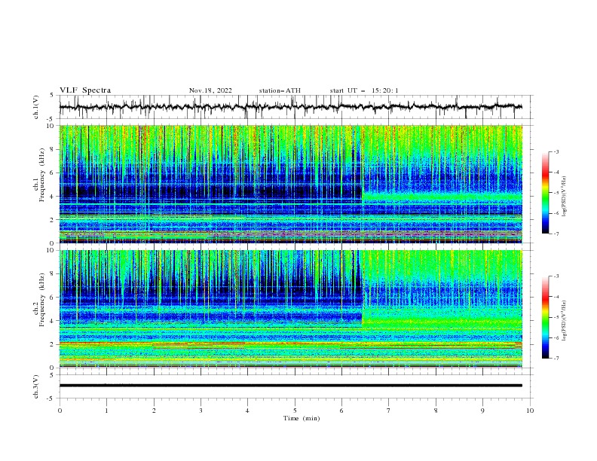
Task: Click the "VLF Spectra" plot title
Action: (85, 90)
